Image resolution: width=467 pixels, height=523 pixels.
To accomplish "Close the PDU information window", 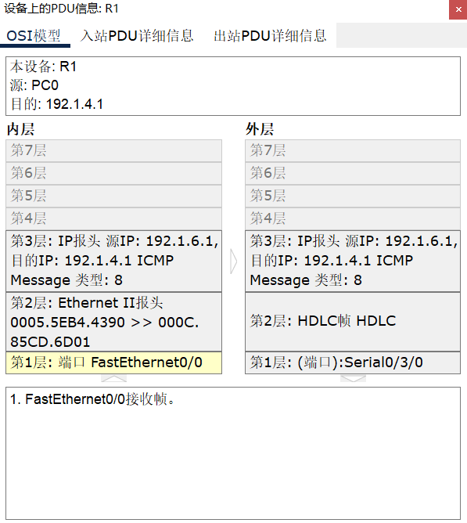I will pos(458,9).
